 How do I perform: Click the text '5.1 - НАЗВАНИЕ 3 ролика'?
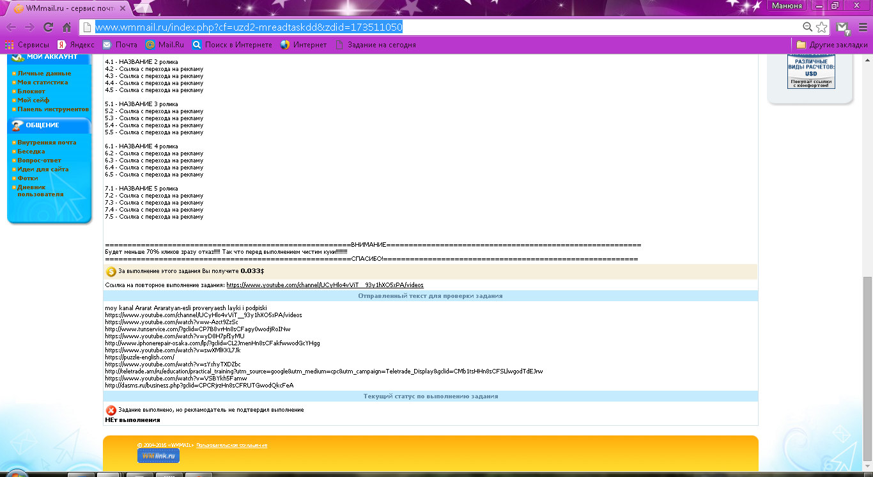pos(141,104)
